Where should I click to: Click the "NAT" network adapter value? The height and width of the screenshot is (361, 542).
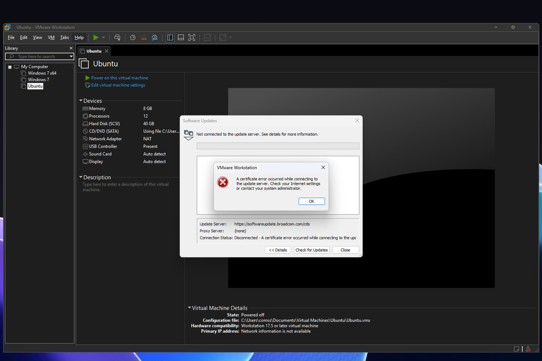tap(147, 139)
